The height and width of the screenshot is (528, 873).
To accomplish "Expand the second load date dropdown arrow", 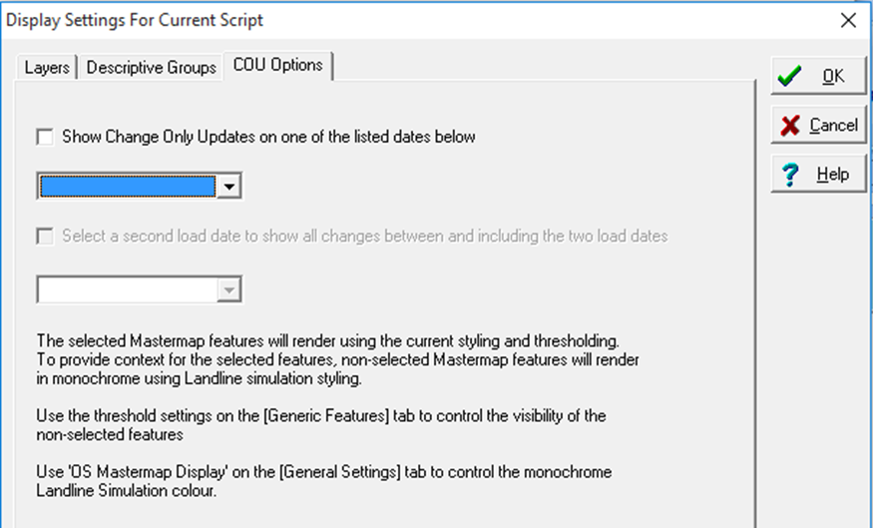I will click(x=228, y=289).
